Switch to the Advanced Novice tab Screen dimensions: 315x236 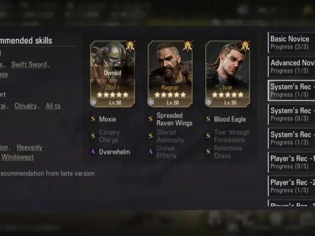coord(291,67)
